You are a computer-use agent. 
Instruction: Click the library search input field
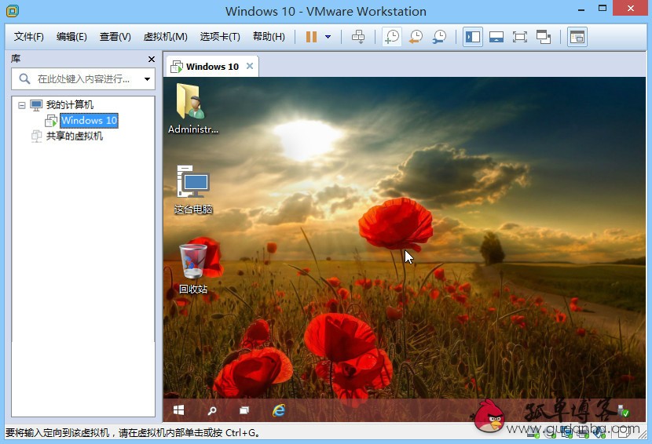tap(83, 79)
